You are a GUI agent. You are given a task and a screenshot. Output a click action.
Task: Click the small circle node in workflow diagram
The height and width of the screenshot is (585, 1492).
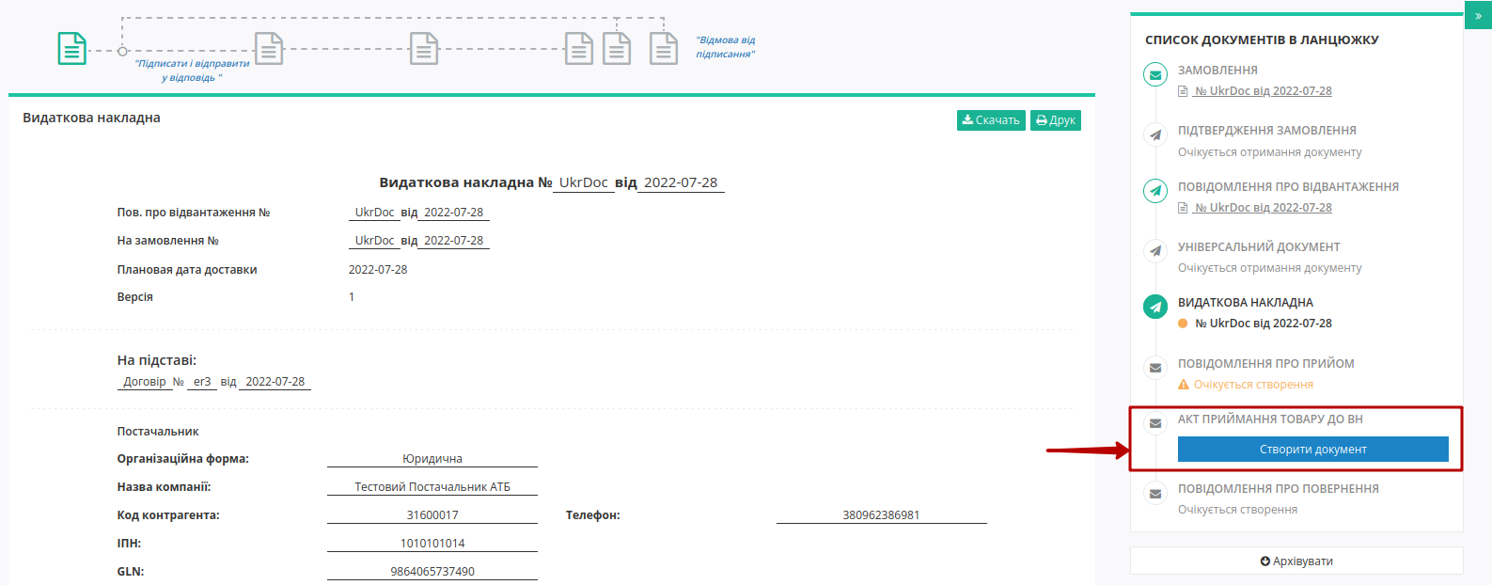[122, 51]
